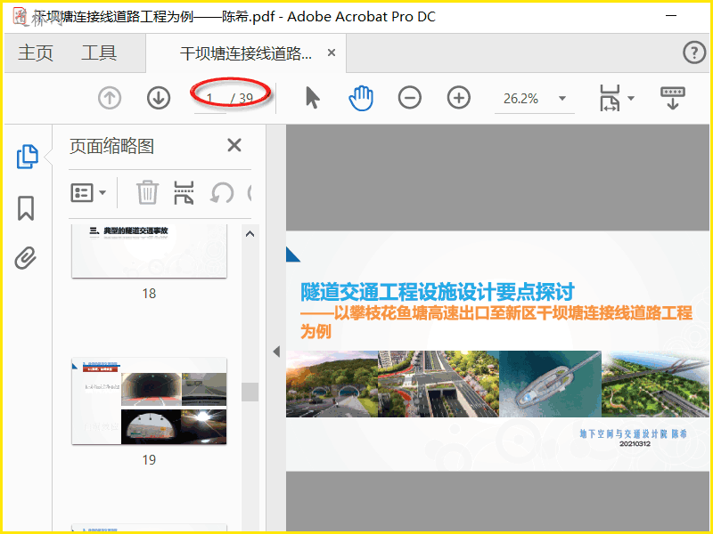The image size is (713, 534).
Task: Close the 页面缩略图 panel
Action: (x=234, y=145)
